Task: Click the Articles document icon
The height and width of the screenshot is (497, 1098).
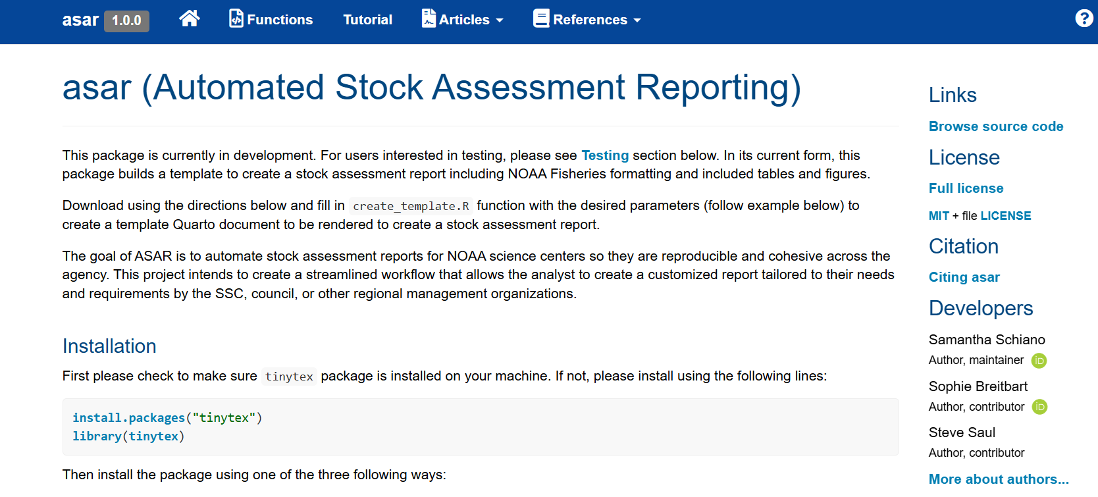Action: point(429,18)
